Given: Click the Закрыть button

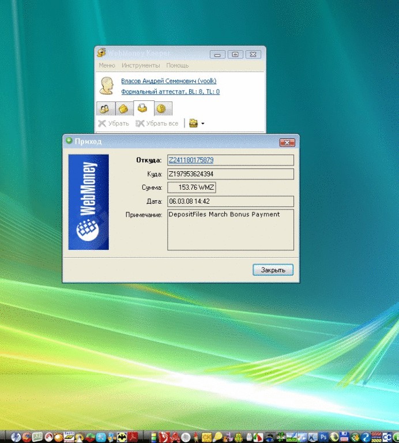Looking at the screenshot, I should (273, 270).
